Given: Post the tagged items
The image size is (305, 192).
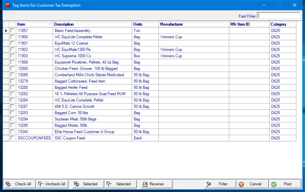Looking at the screenshot, I should [284, 184].
